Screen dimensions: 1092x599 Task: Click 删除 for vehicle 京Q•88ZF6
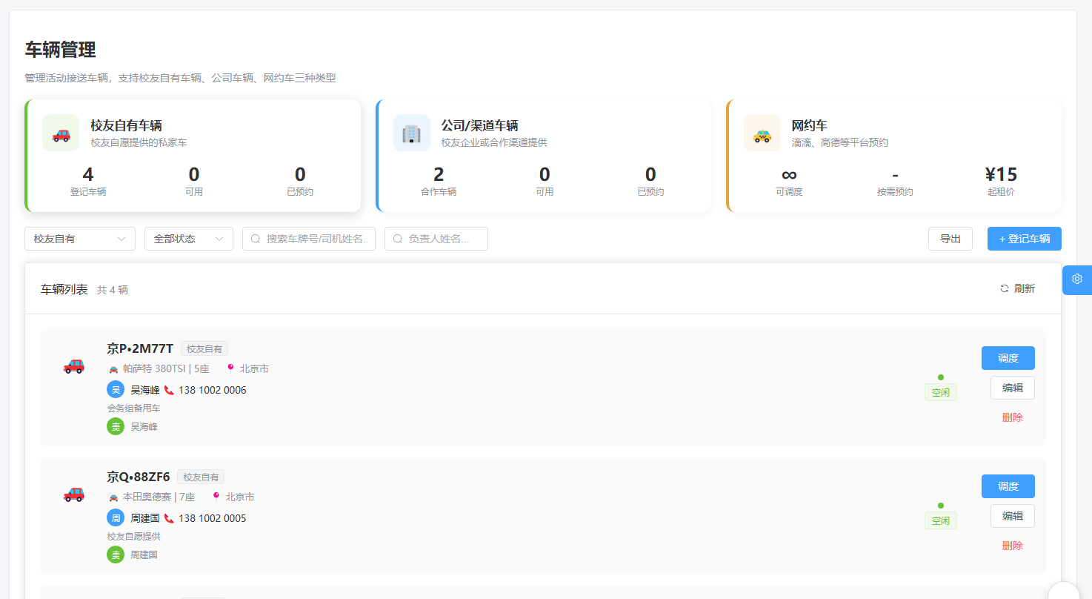1013,546
